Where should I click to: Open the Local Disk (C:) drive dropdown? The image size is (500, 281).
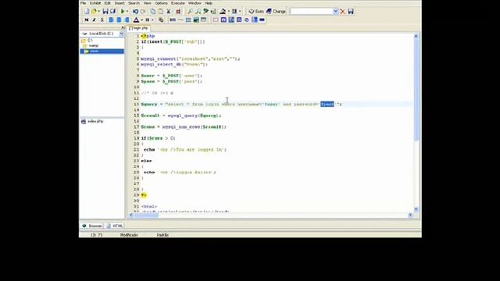point(122,34)
